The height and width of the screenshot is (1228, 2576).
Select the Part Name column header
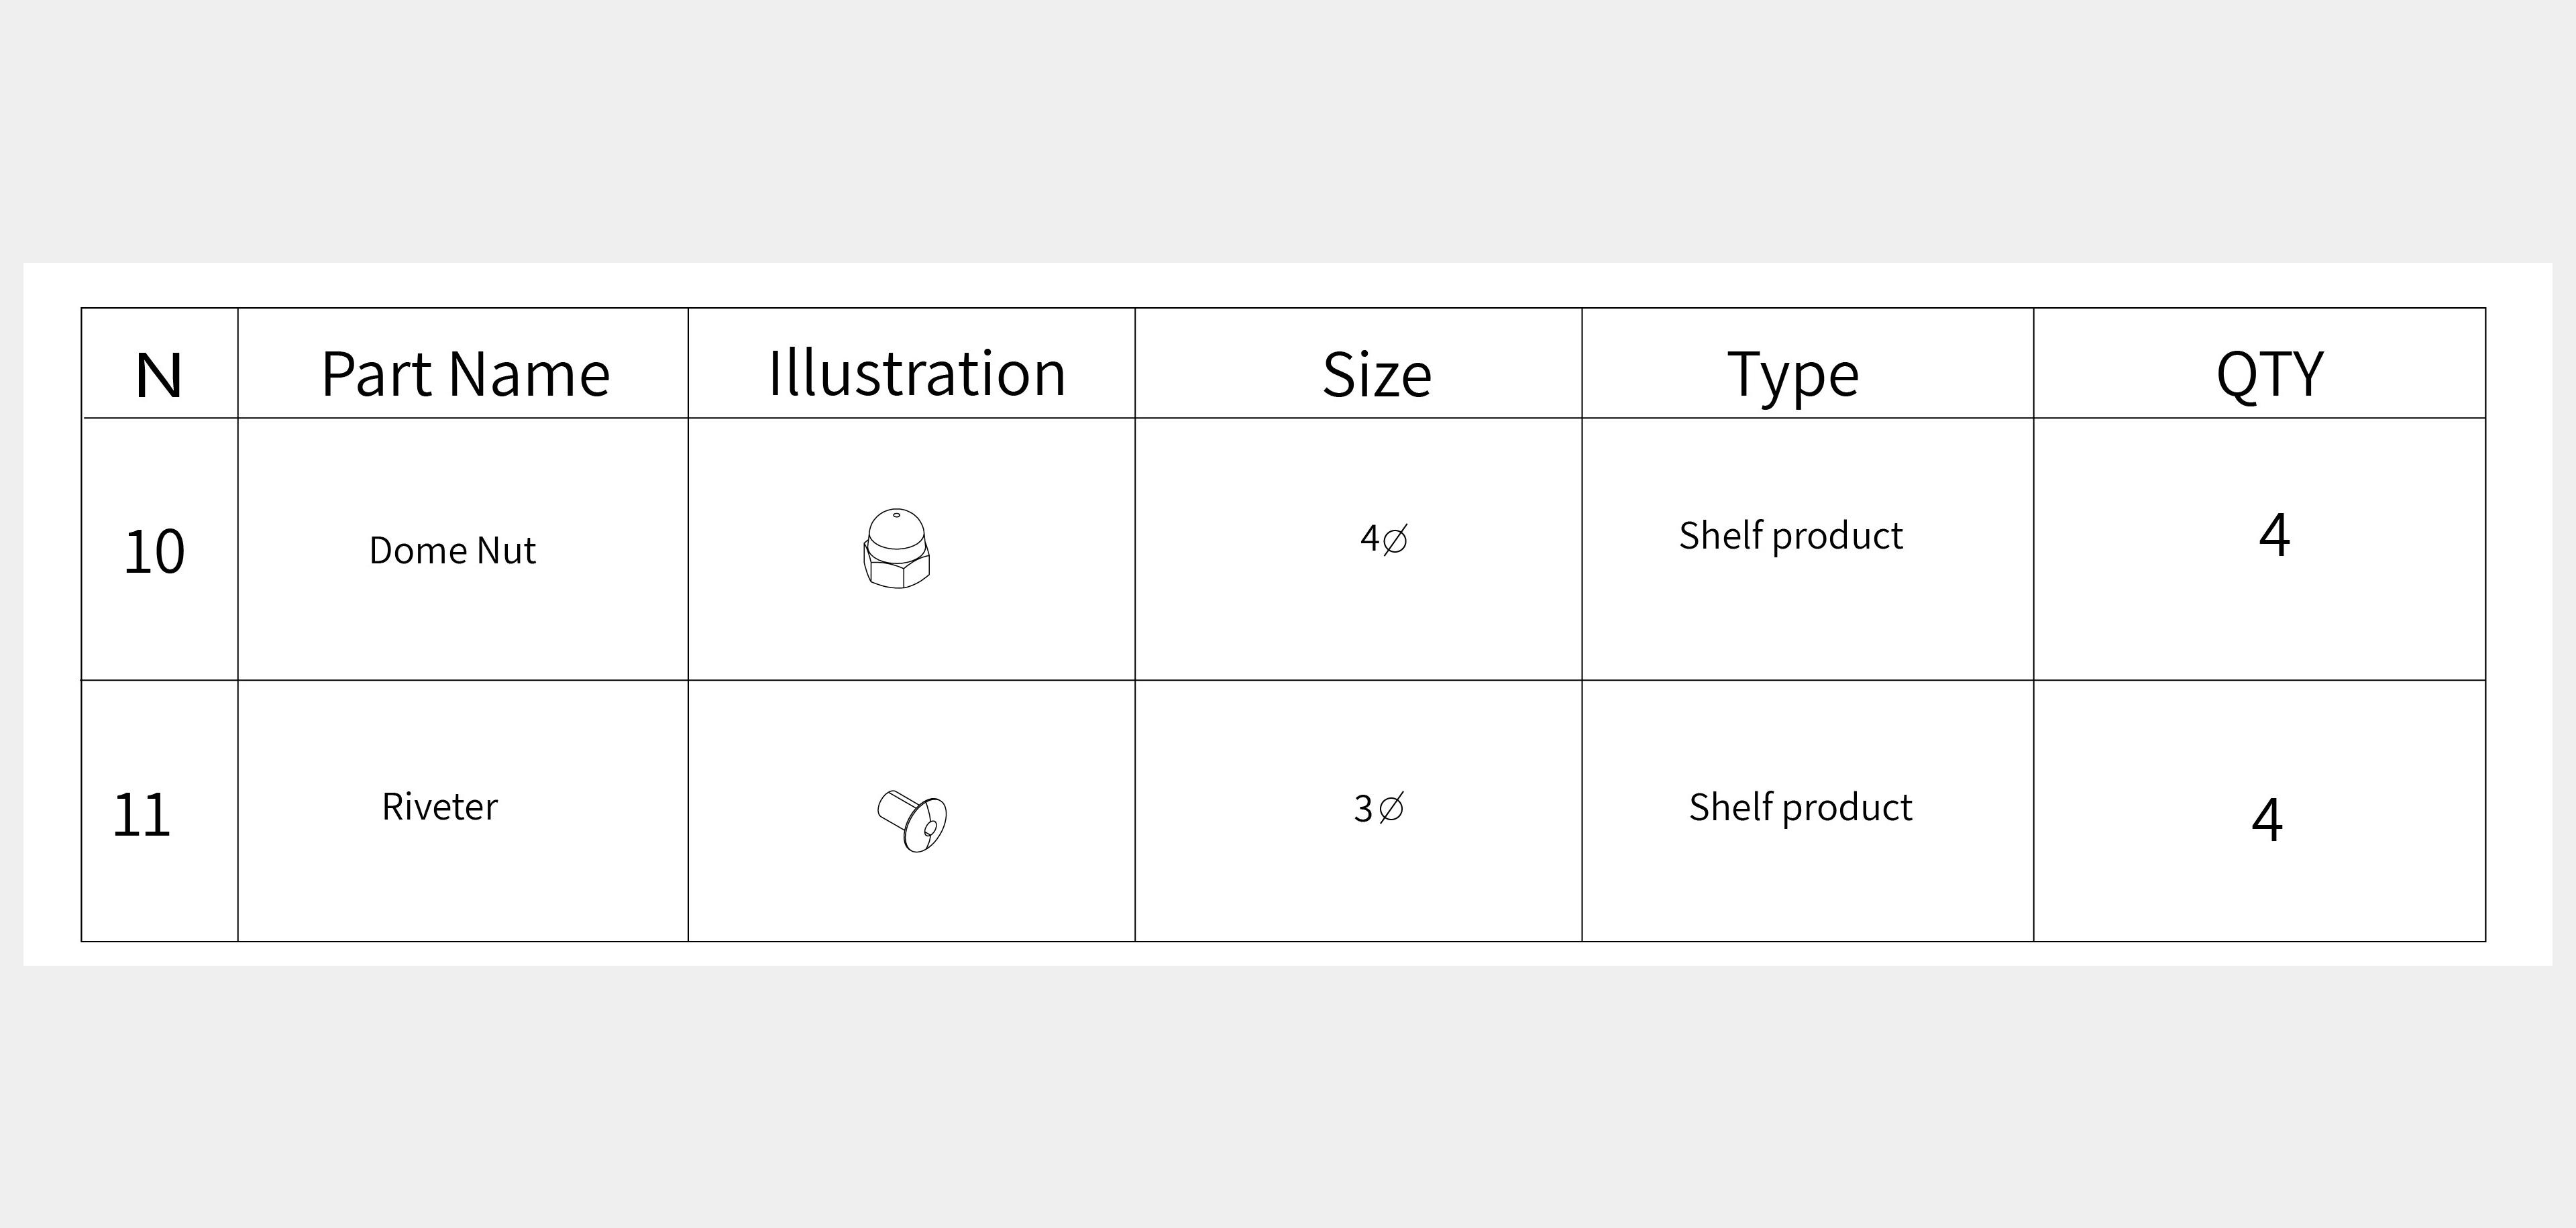(465, 374)
